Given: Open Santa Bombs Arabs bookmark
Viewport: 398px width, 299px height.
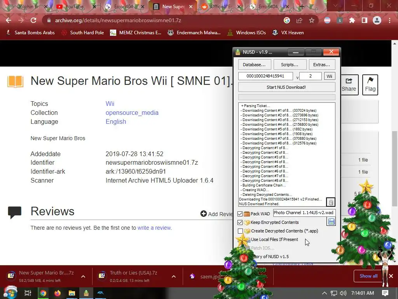Looking at the screenshot, I should click(x=30, y=33).
